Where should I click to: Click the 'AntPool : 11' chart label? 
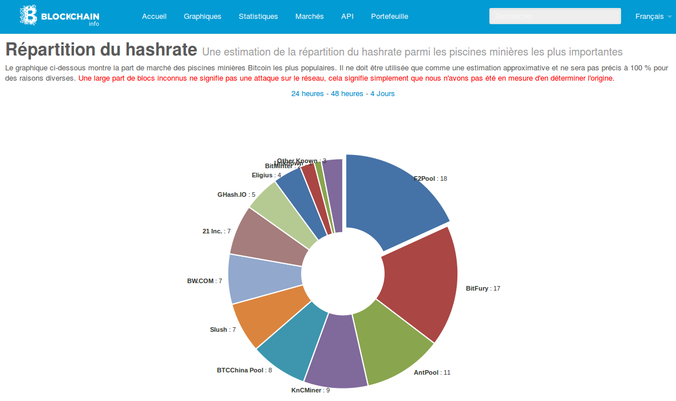click(x=432, y=372)
